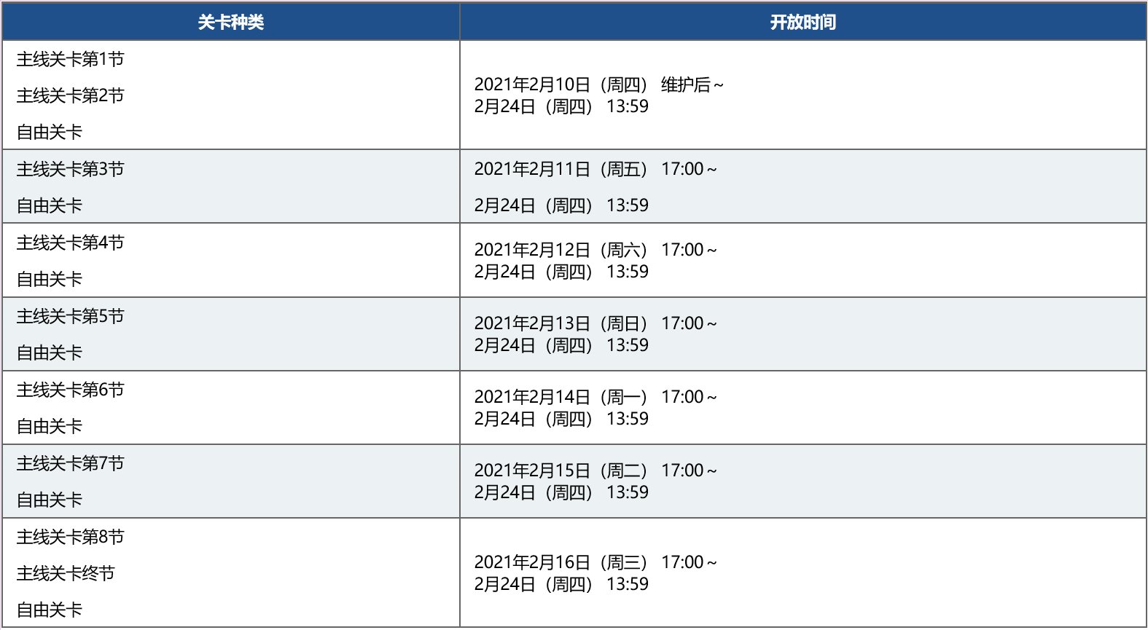Click 主线关卡第7节 row label
Viewport: 1148px width, 630px height.
point(71,463)
